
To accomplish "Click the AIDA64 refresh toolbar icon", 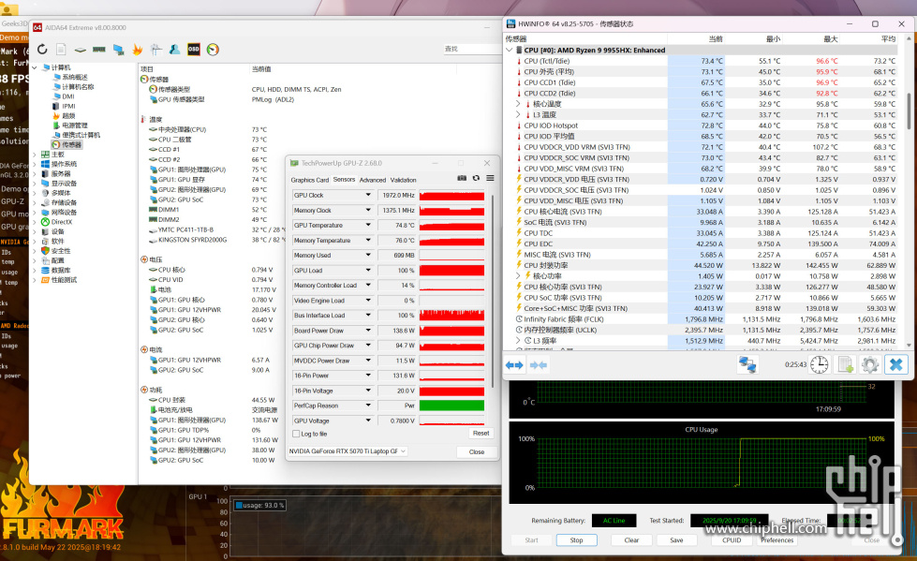I will pyautogui.click(x=42, y=50).
